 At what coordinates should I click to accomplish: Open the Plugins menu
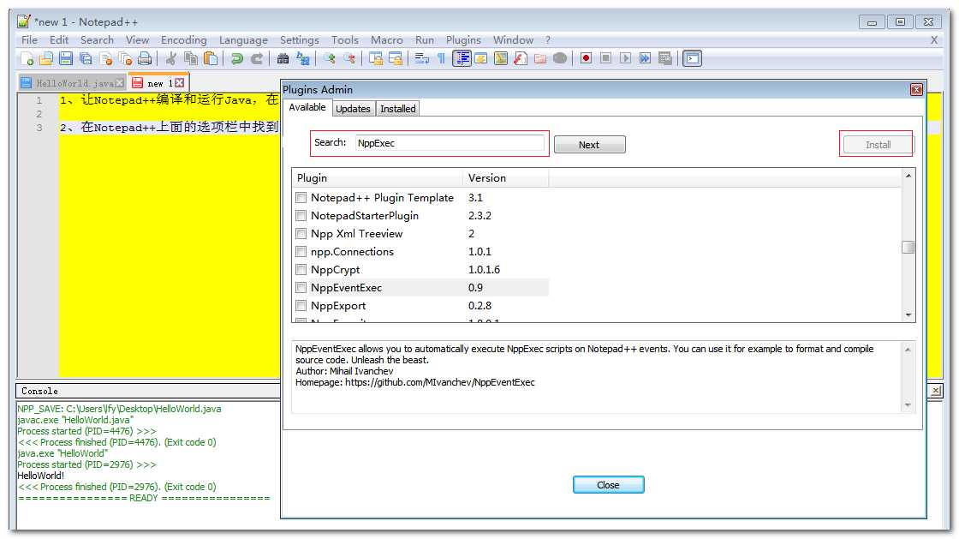coord(463,39)
